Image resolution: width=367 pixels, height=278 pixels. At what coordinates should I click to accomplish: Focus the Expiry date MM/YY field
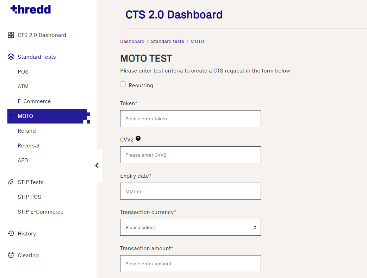[190, 191]
